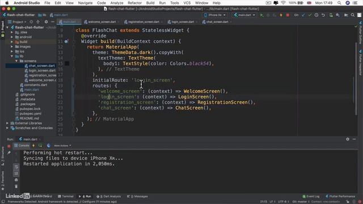
Task: Open the AVD Manager icon in toolbar
Action: (331, 15)
